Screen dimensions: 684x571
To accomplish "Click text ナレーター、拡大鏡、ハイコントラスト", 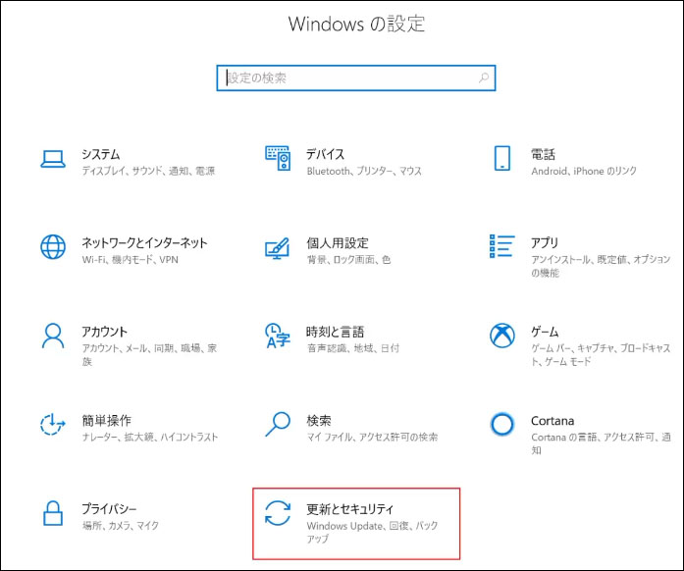I will click(x=149, y=437).
